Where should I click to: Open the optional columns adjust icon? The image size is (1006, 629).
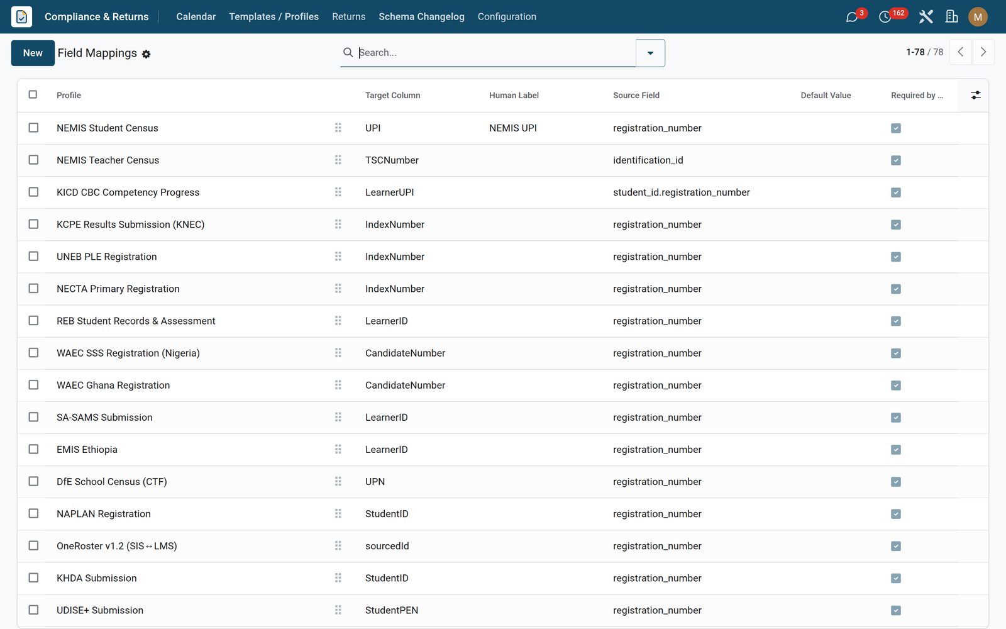(975, 95)
